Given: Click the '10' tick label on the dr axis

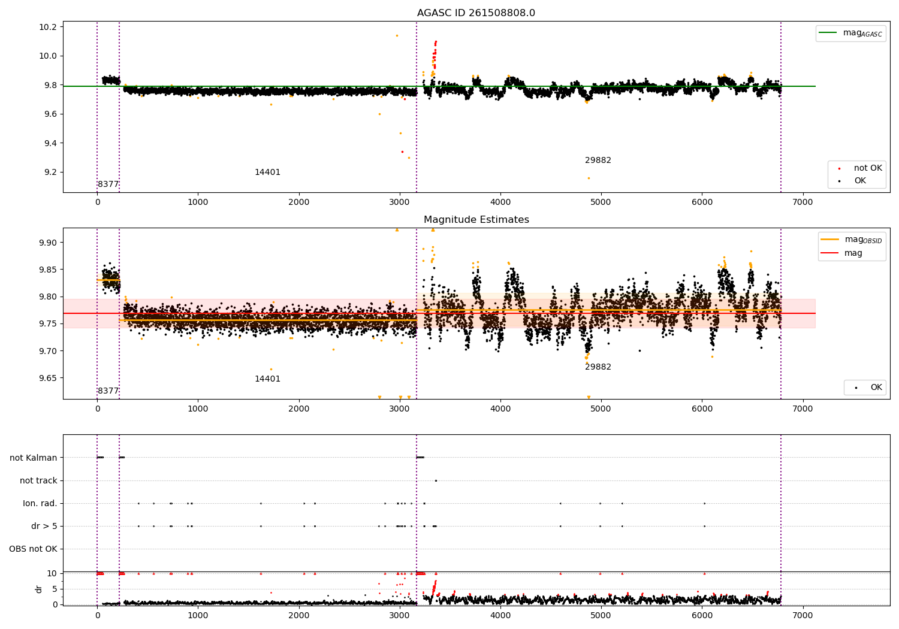Looking at the screenshot, I should [52, 573].
